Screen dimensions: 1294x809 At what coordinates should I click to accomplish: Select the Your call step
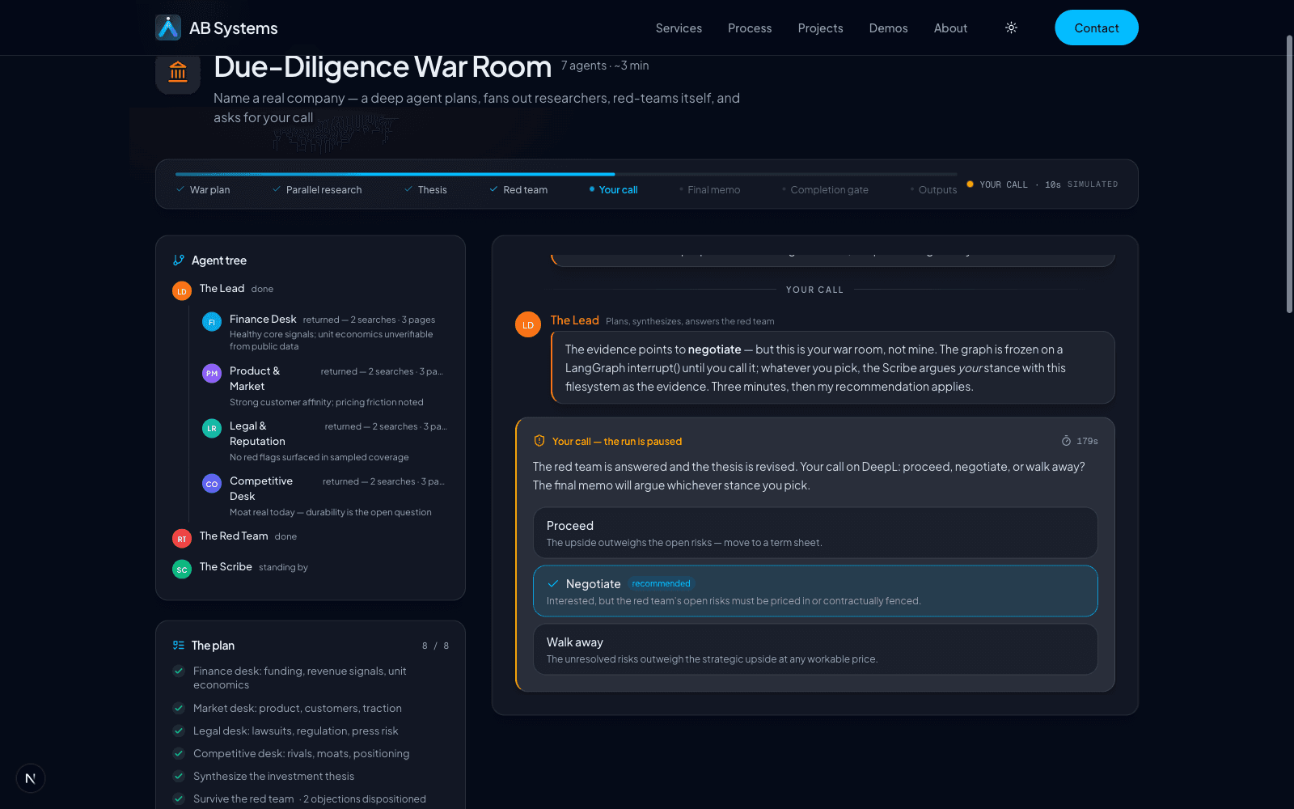tap(613, 190)
